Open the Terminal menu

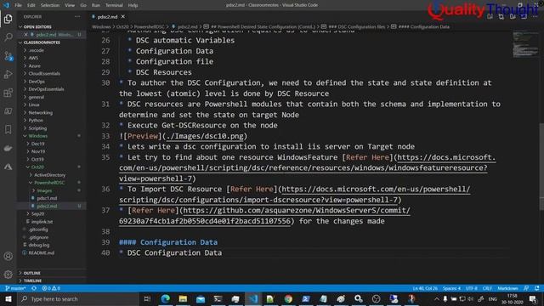114,5
